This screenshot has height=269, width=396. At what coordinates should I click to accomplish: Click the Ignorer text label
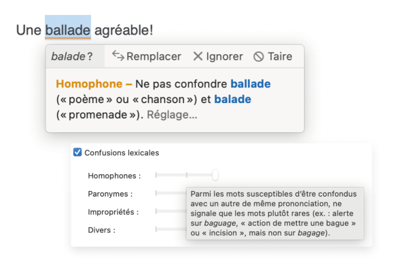coord(225,56)
